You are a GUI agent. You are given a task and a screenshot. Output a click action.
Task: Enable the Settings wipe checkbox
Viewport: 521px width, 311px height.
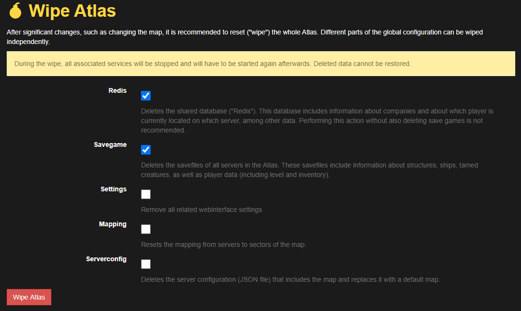(145, 194)
